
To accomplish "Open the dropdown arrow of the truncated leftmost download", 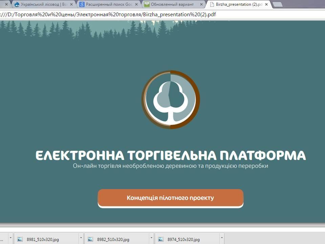I will pos(10,238).
